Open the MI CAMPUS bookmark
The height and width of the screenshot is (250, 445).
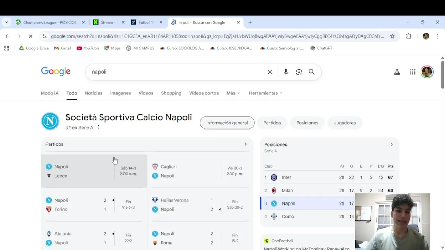click(x=140, y=48)
